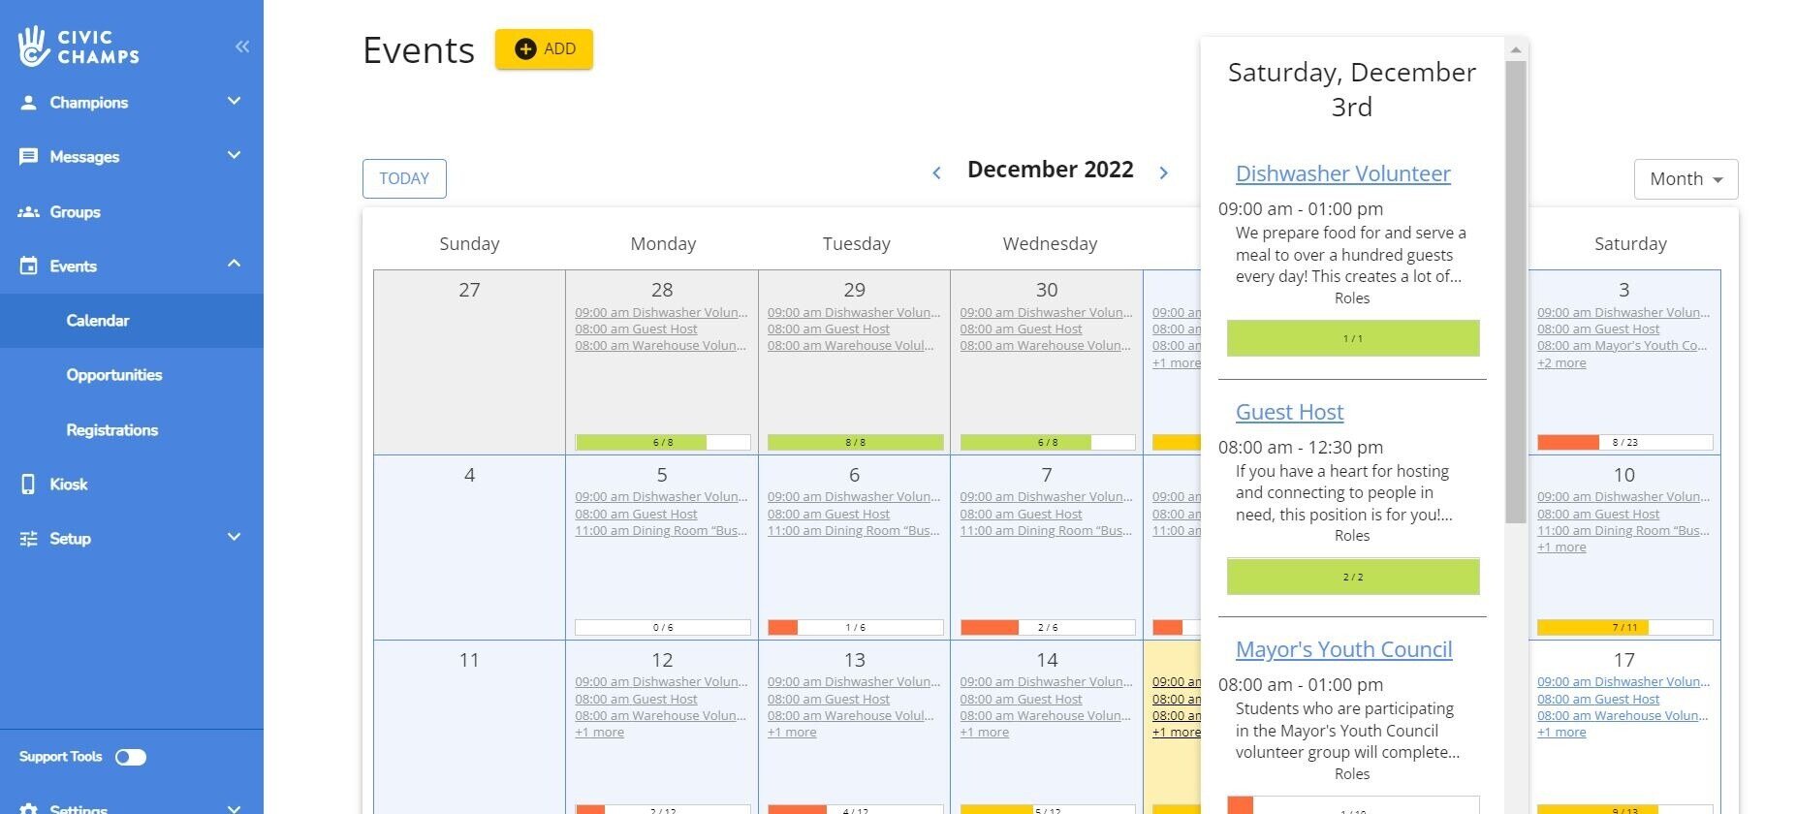Click the Civic Champs hand logo

pos(34,47)
